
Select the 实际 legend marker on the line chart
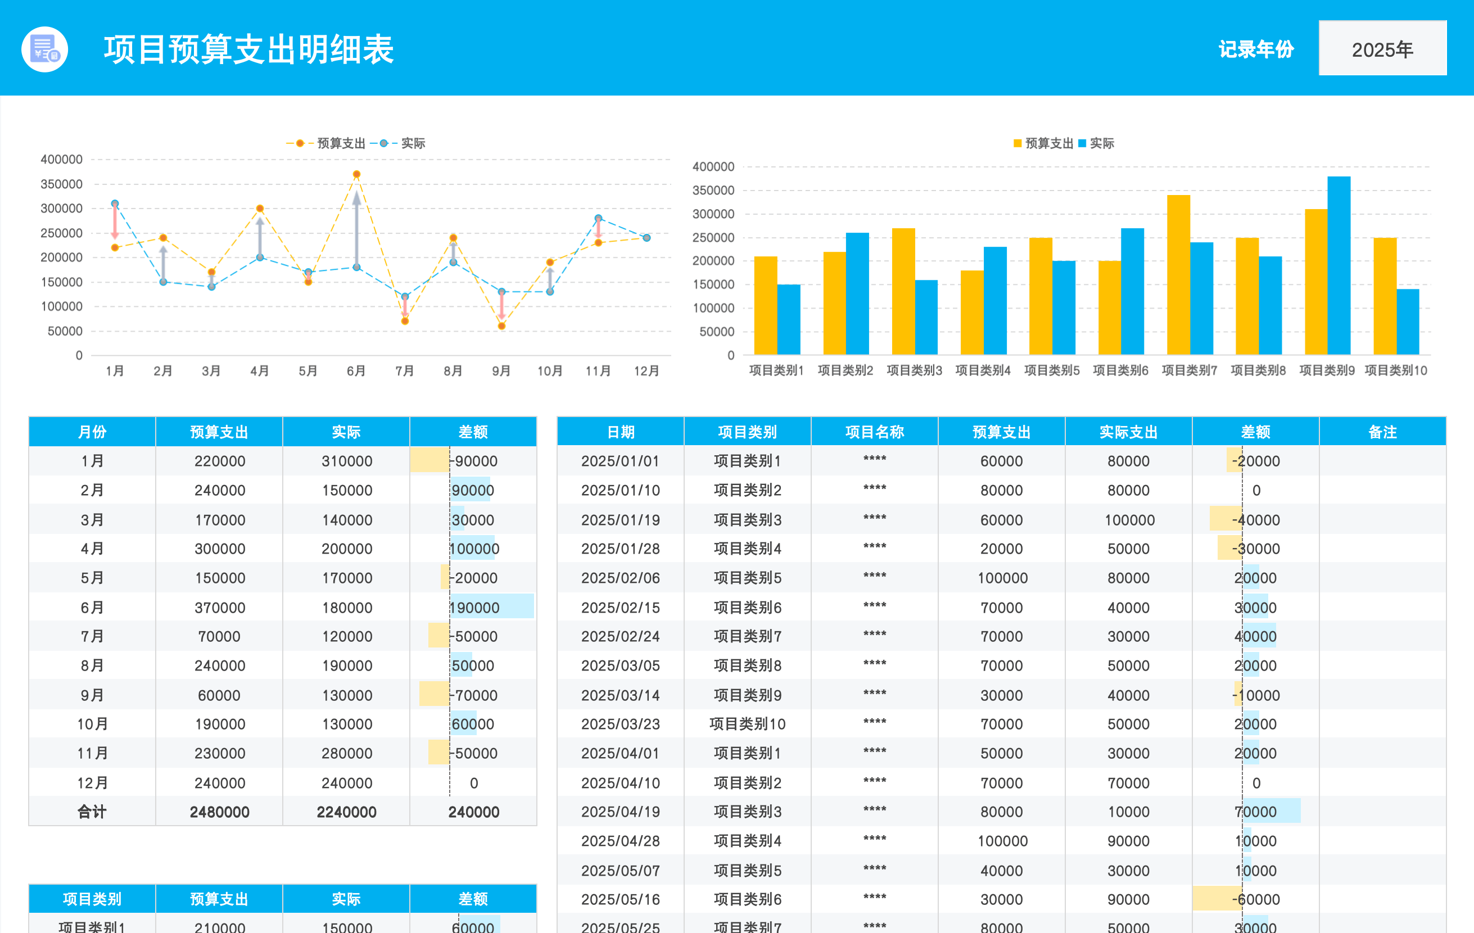(385, 143)
